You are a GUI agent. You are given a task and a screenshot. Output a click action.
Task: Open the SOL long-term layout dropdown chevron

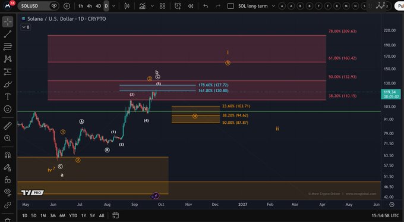click(x=273, y=6)
